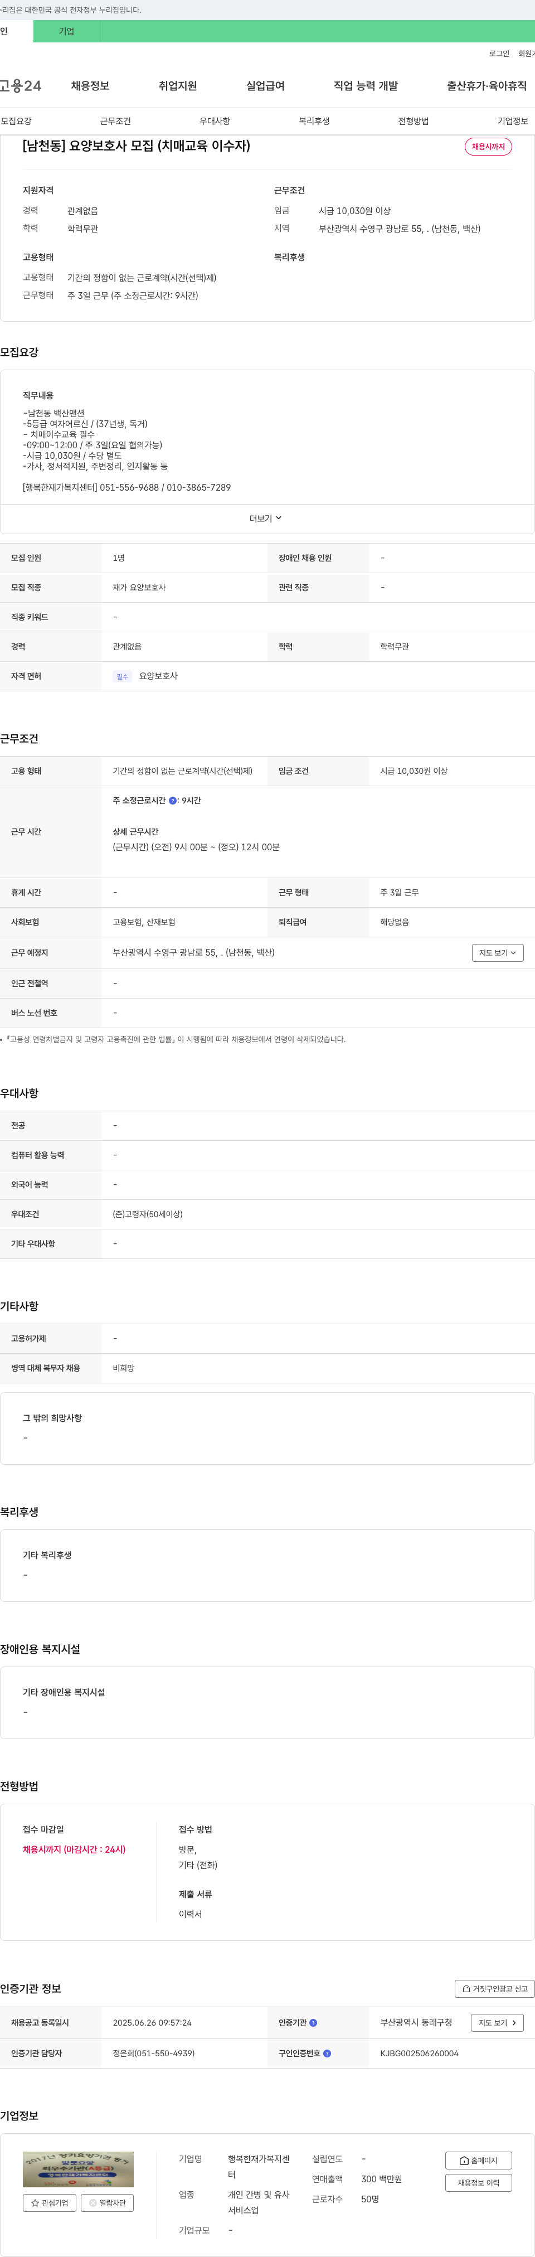Select contact 정은희(051-550-4939)
Image resolution: width=535 pixels, height=2257 pixels.
tap(154, 2053)
